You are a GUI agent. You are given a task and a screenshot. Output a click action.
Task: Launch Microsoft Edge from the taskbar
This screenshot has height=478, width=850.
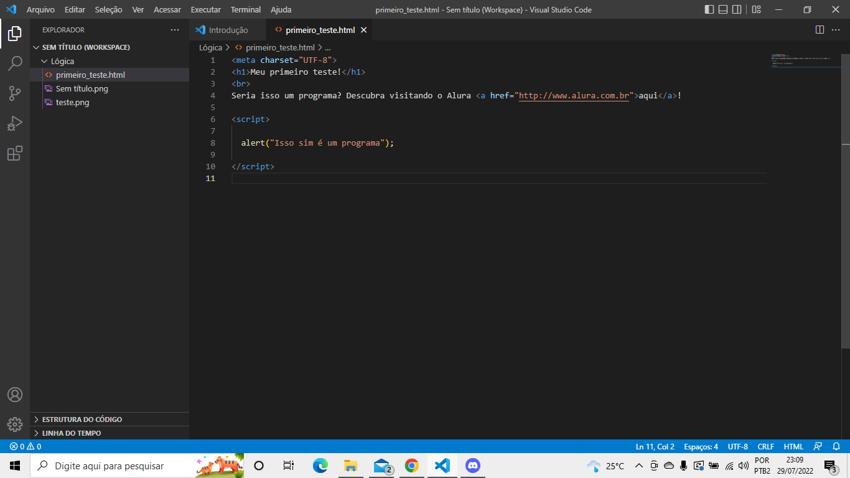pyautogui.click(x=320, y=466)
